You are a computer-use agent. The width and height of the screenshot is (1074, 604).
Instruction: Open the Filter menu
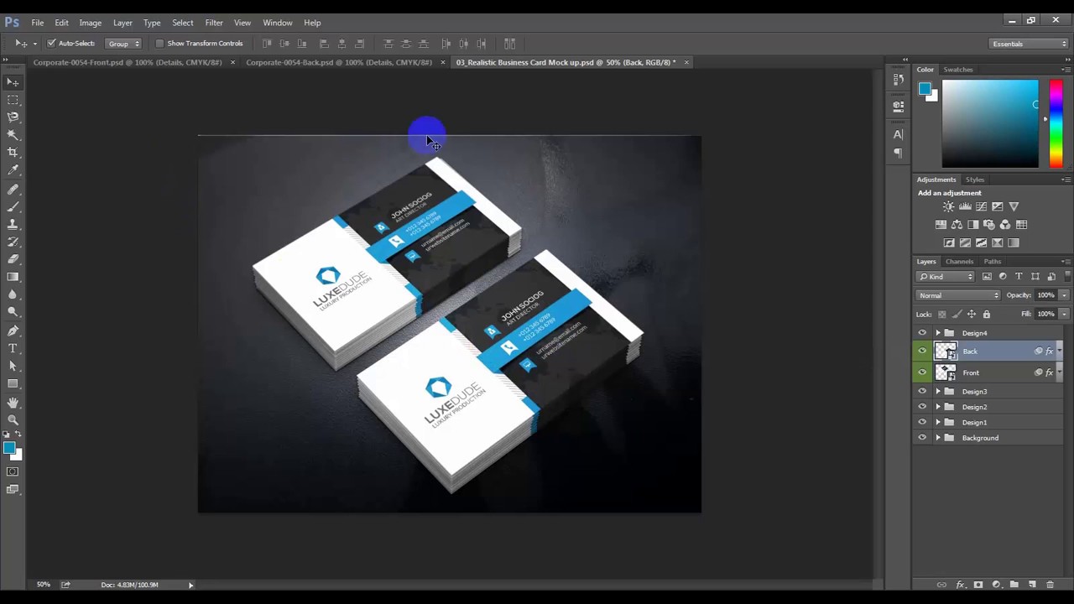tap(214, 23)
